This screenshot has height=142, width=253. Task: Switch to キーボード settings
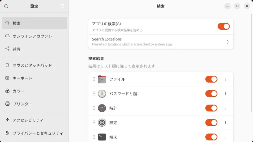pos(34,78)
